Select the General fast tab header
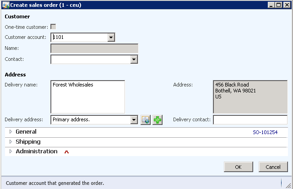This screenshot has width=293, height=189. tap(146, 132)
